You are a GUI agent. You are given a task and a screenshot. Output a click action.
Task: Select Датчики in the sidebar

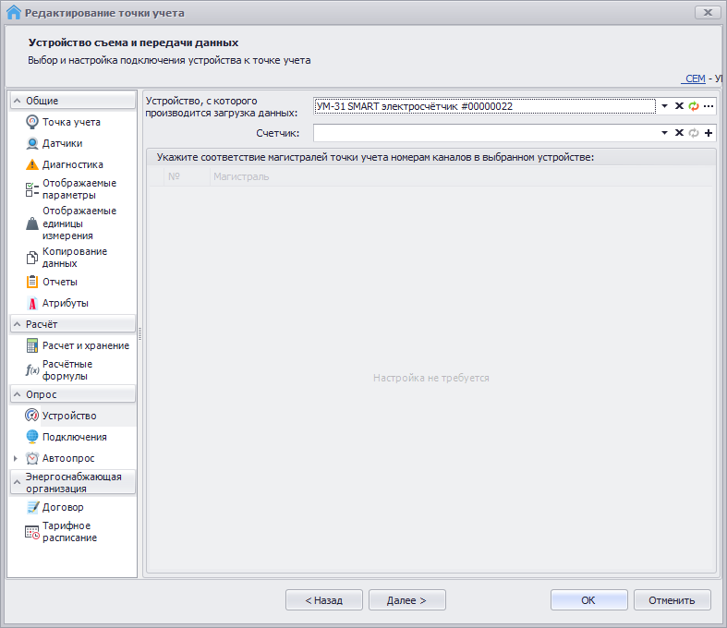click(62, 143)
